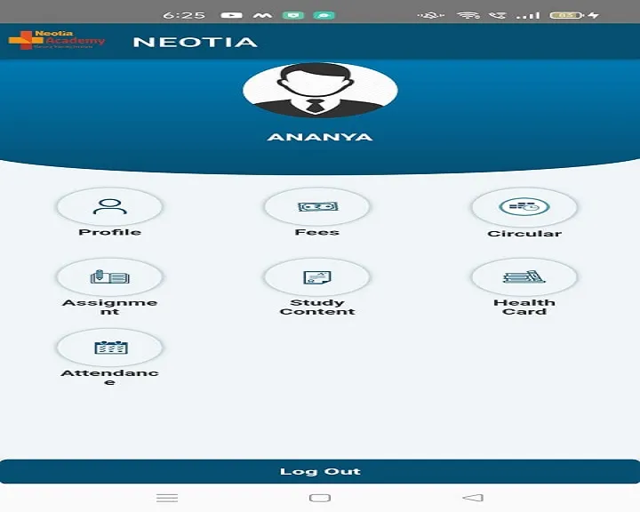
Task: Tap the Attendance label text
Action: tap(110, 378)
